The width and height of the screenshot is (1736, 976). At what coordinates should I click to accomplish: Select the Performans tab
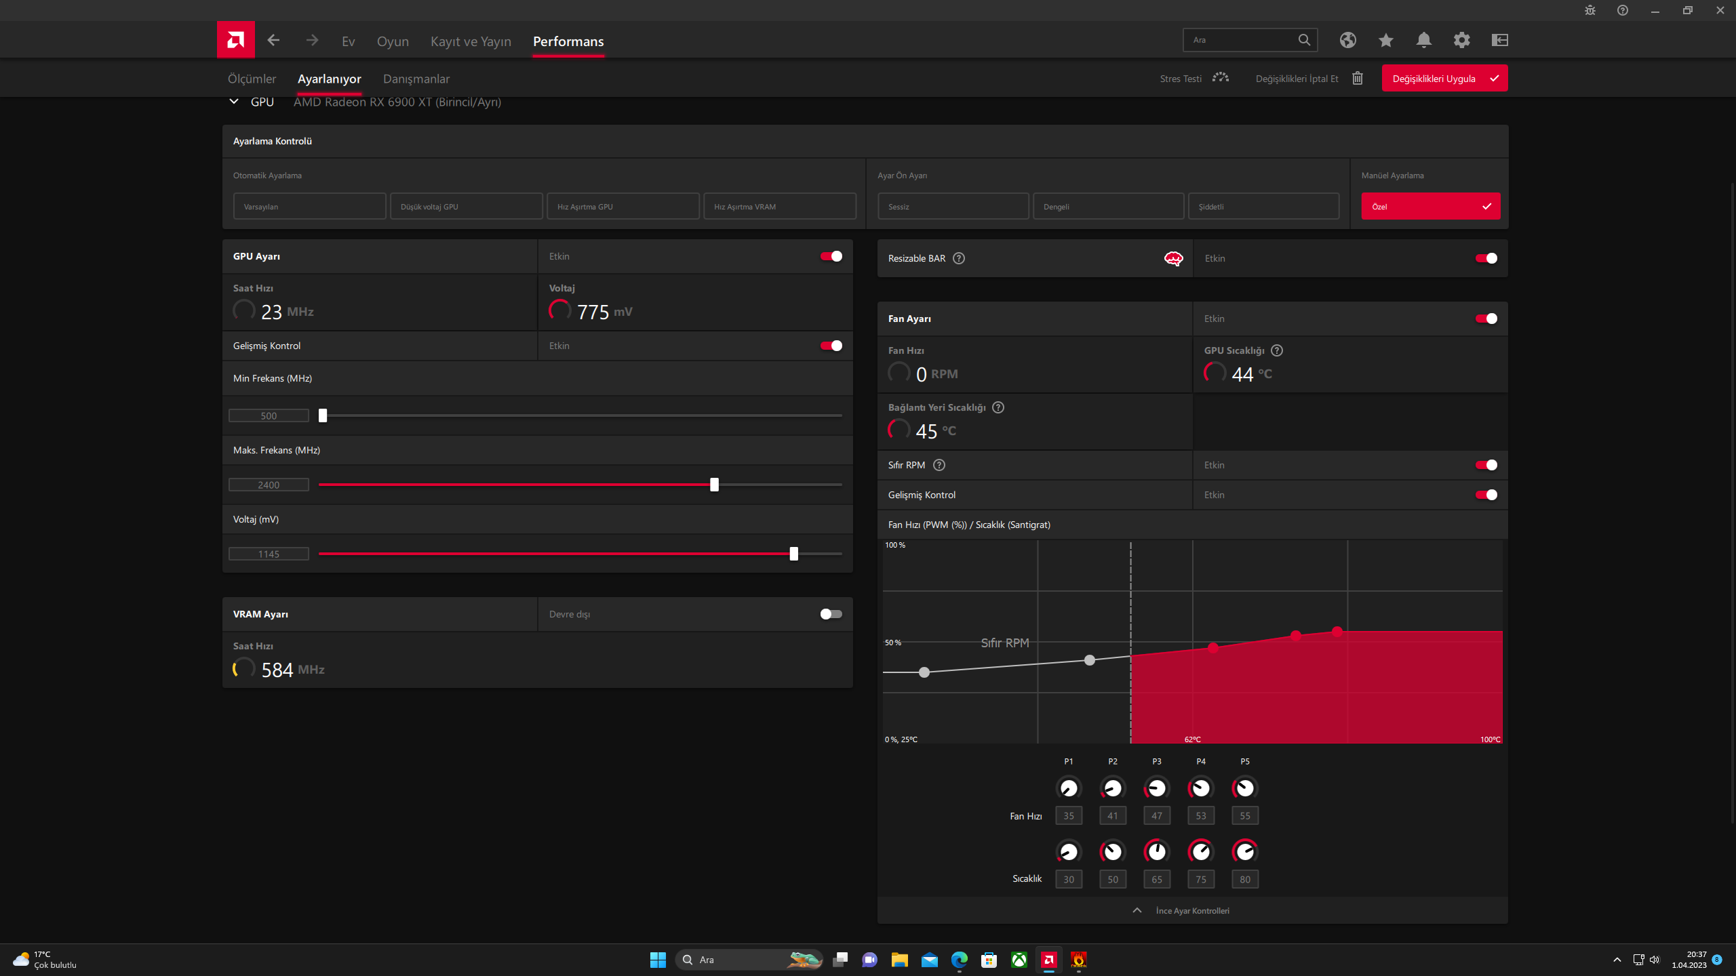[x=568, y=41]
